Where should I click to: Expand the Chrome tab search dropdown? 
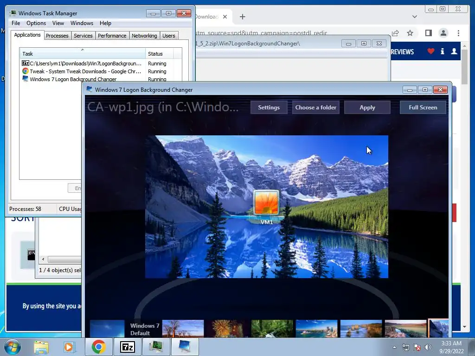click(x=414, y=17)
